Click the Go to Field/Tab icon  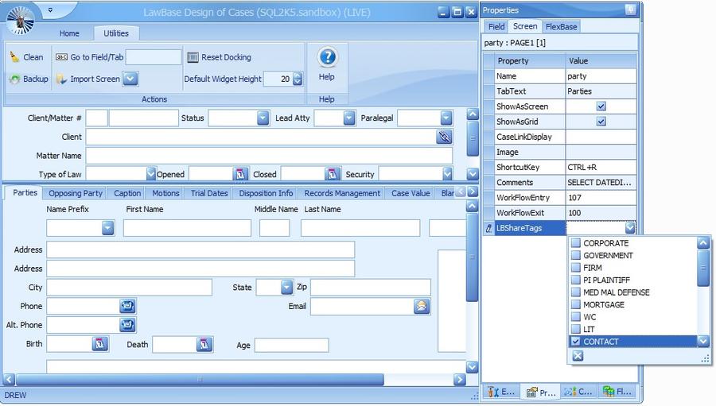point(61,57)
